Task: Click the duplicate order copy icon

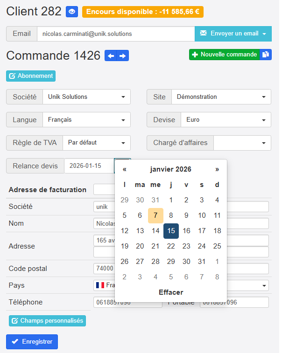Action: [266, 55]
